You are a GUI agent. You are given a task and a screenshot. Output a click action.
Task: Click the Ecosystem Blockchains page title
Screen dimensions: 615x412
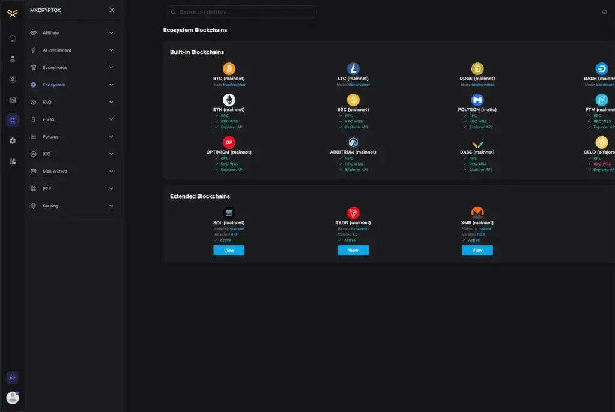pos(195,30)
